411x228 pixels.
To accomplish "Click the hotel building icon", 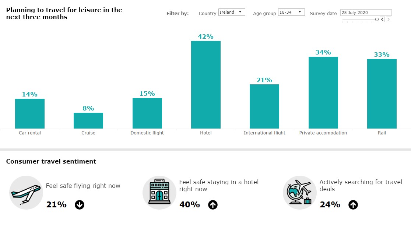I will (x=159, y=193).
